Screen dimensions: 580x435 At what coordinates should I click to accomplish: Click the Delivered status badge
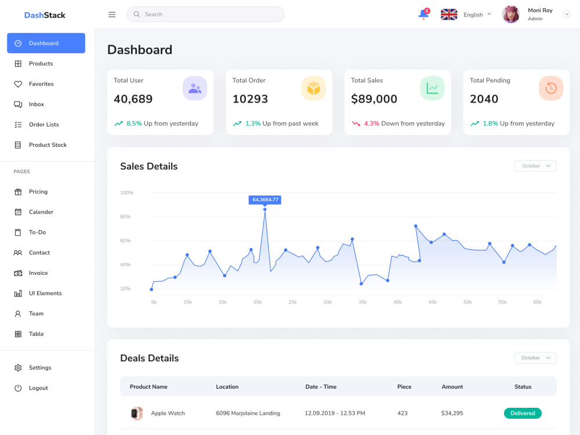[523, 413]
